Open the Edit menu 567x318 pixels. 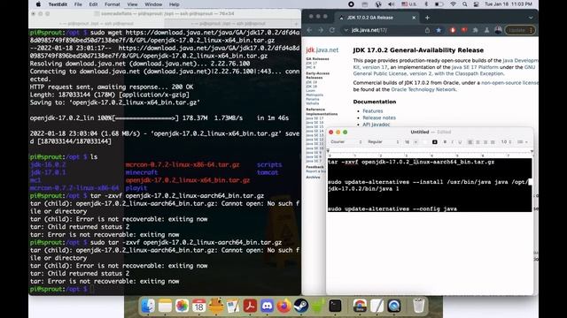point(93,4)
